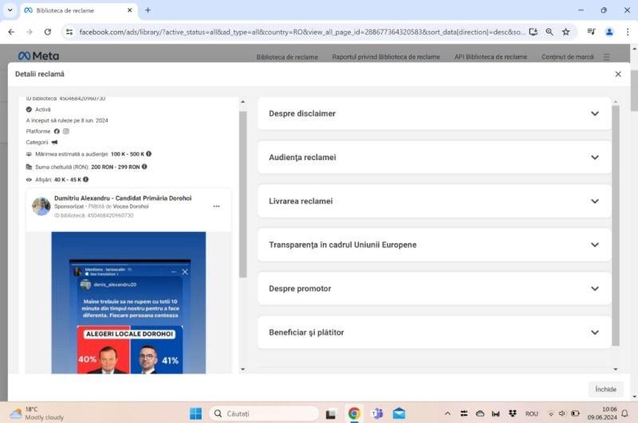This screenshot has width=638, height=423.
Task: Expand the Despre disclaimer section
Action: pyautogui.click(x=434, y=114)
